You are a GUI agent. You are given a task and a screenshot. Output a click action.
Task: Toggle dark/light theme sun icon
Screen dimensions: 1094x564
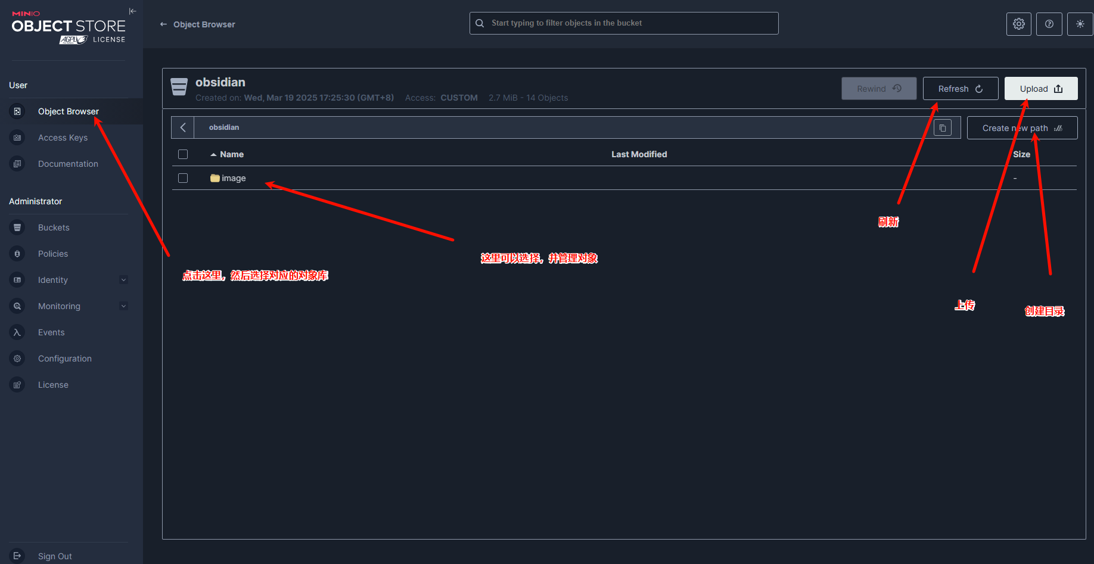[x=1080, y=24]
